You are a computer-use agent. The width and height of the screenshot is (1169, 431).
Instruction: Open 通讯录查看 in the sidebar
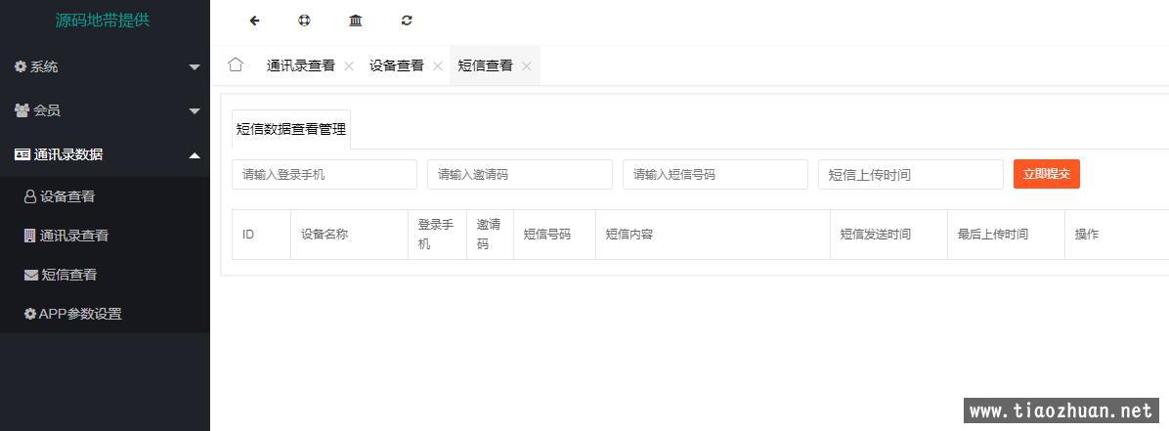point(106,236)
